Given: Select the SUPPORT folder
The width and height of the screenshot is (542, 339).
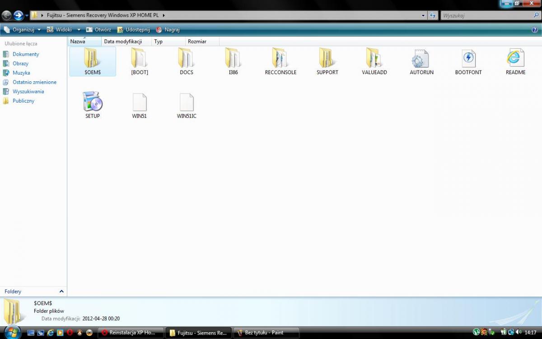Looking at the screenshot, I should pos(327,61).
